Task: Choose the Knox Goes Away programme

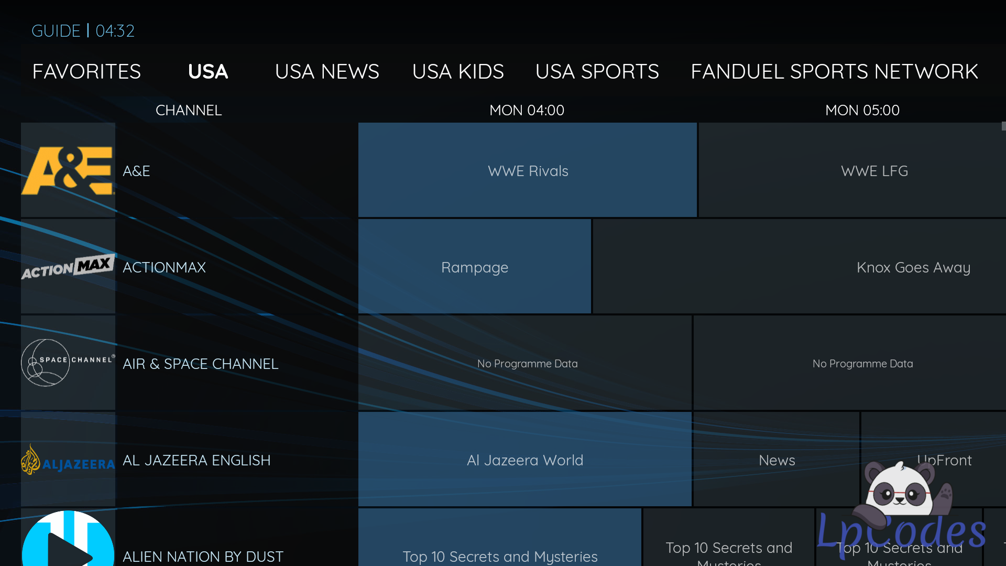Action: coord(800,266)
